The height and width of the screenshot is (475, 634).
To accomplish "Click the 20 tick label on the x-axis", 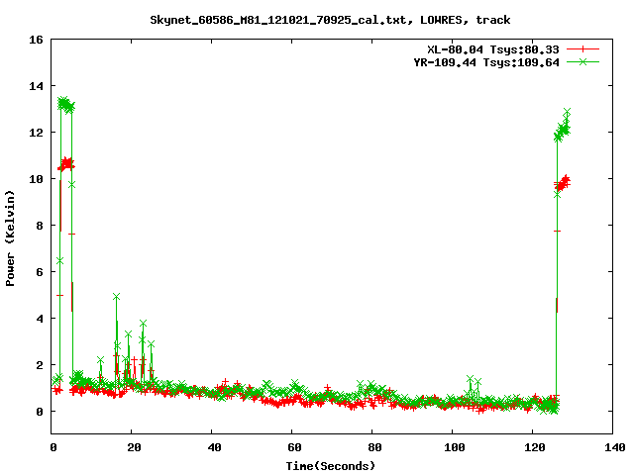I will pyautogui.click(x=133, y=447).
